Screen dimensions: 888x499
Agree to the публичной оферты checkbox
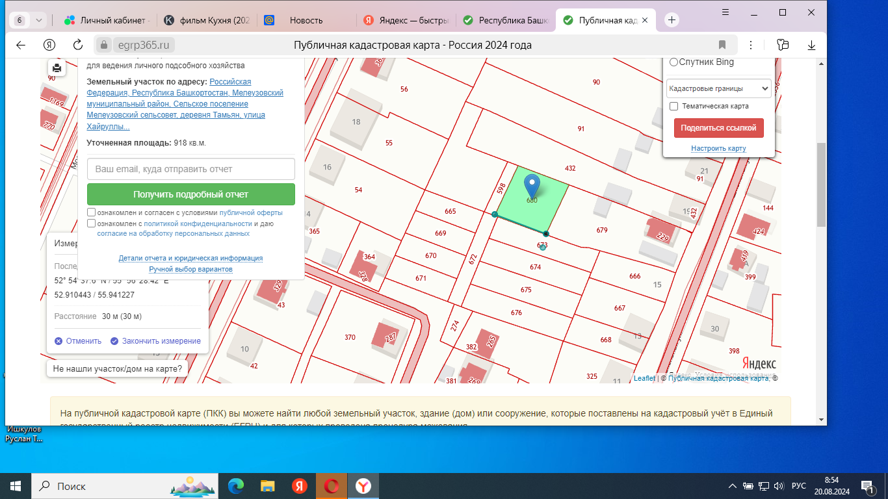[x=92, y=212]
